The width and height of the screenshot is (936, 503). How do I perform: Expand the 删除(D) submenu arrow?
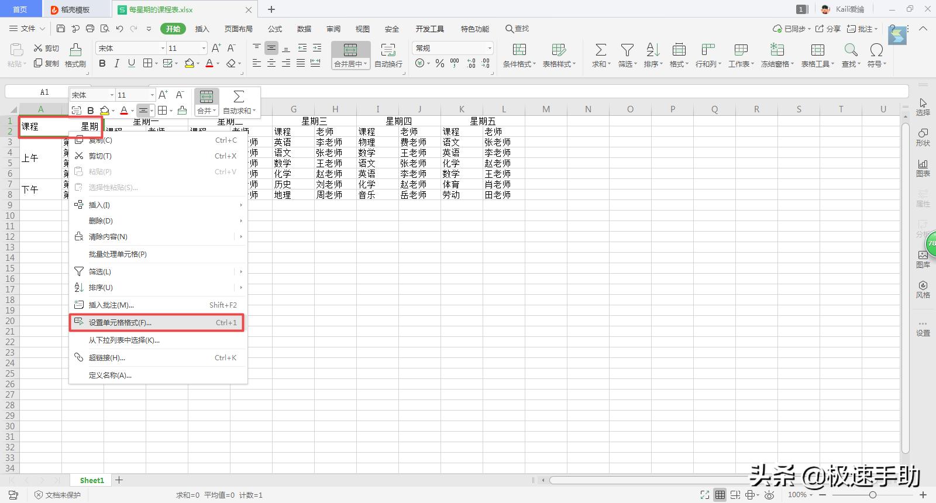point(240,221)
